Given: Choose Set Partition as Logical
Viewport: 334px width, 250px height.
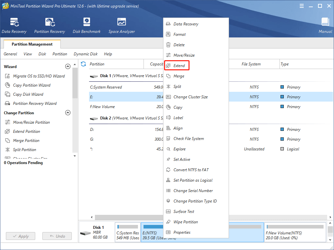Looking at the screenshot, I should [x=196, y=180].
